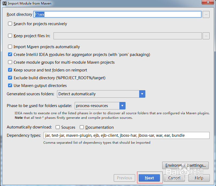Close the Import Module from Maven window
Image resolution: width=216 pixels, height=186 pixels.
tap(208, 2)
